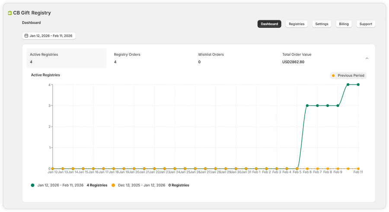Collapse the stats card with the chevron arrow
This screenshot has width=389, height=212.
pos(367,59)
